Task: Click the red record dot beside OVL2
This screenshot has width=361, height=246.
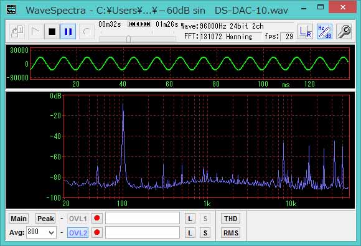Action: (97, 232)
